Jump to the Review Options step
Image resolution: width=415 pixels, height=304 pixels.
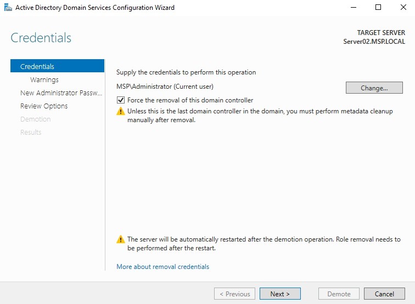click(44, 106)
